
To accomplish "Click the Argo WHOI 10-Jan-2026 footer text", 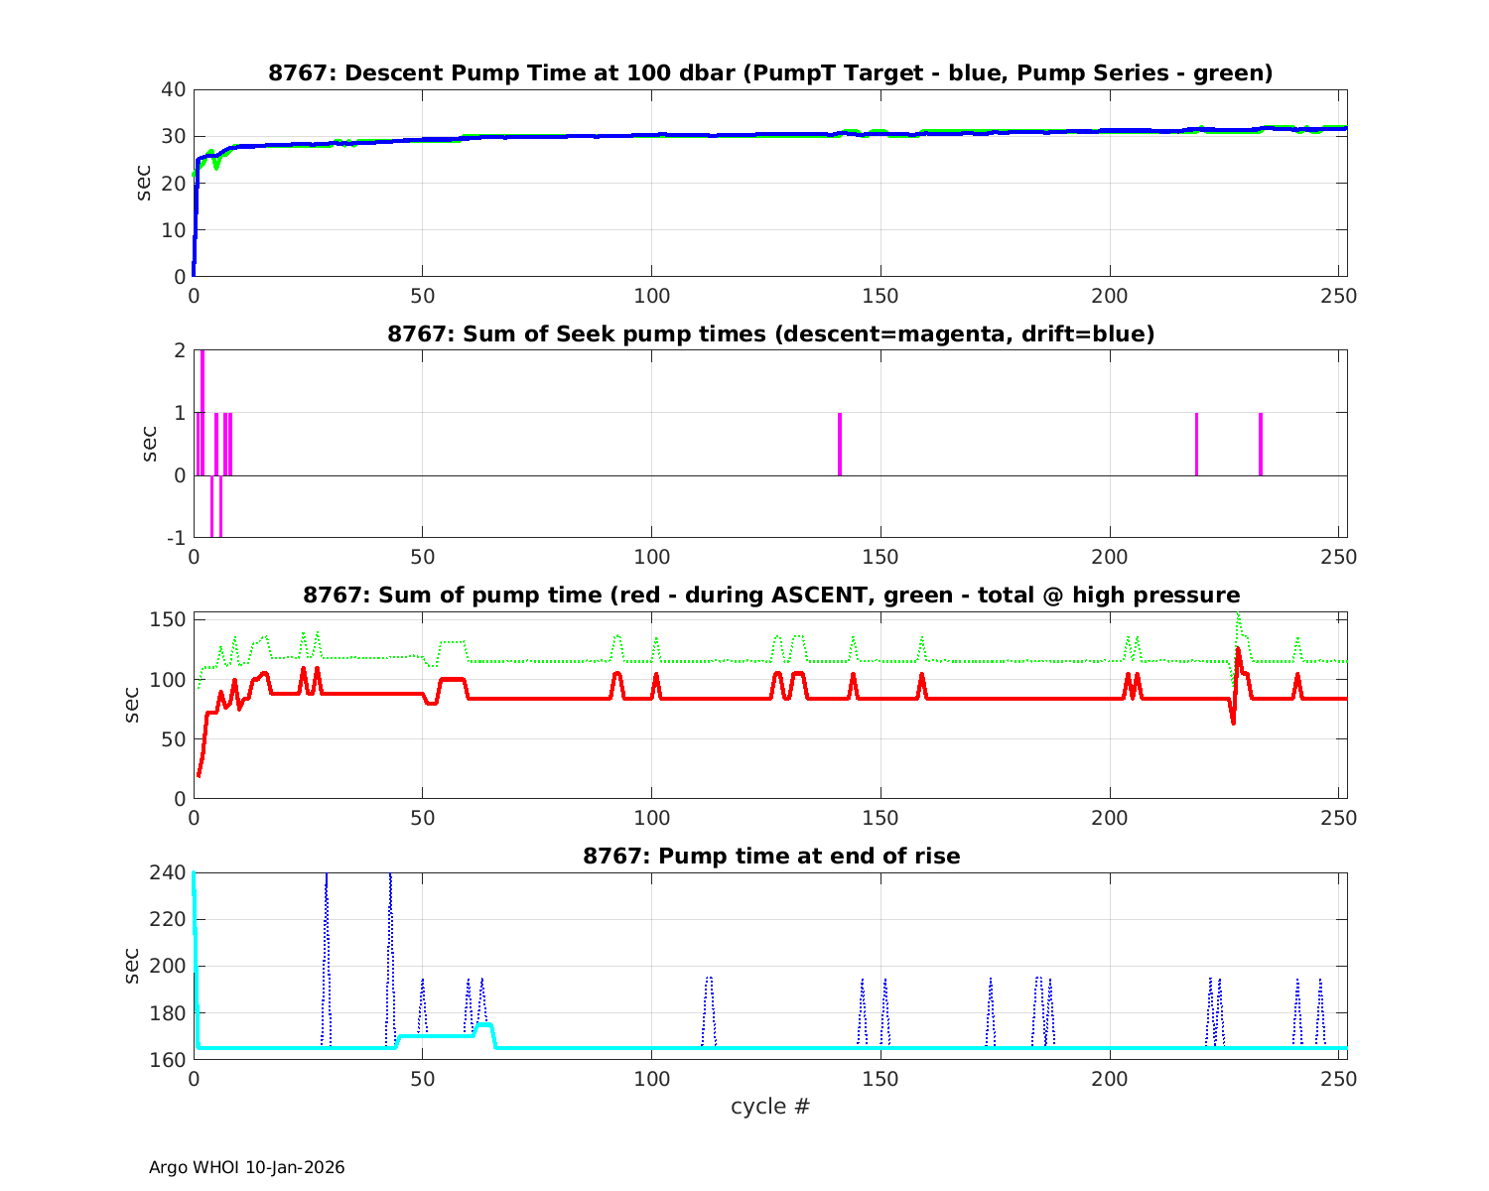I will (x=246, y=1167).
